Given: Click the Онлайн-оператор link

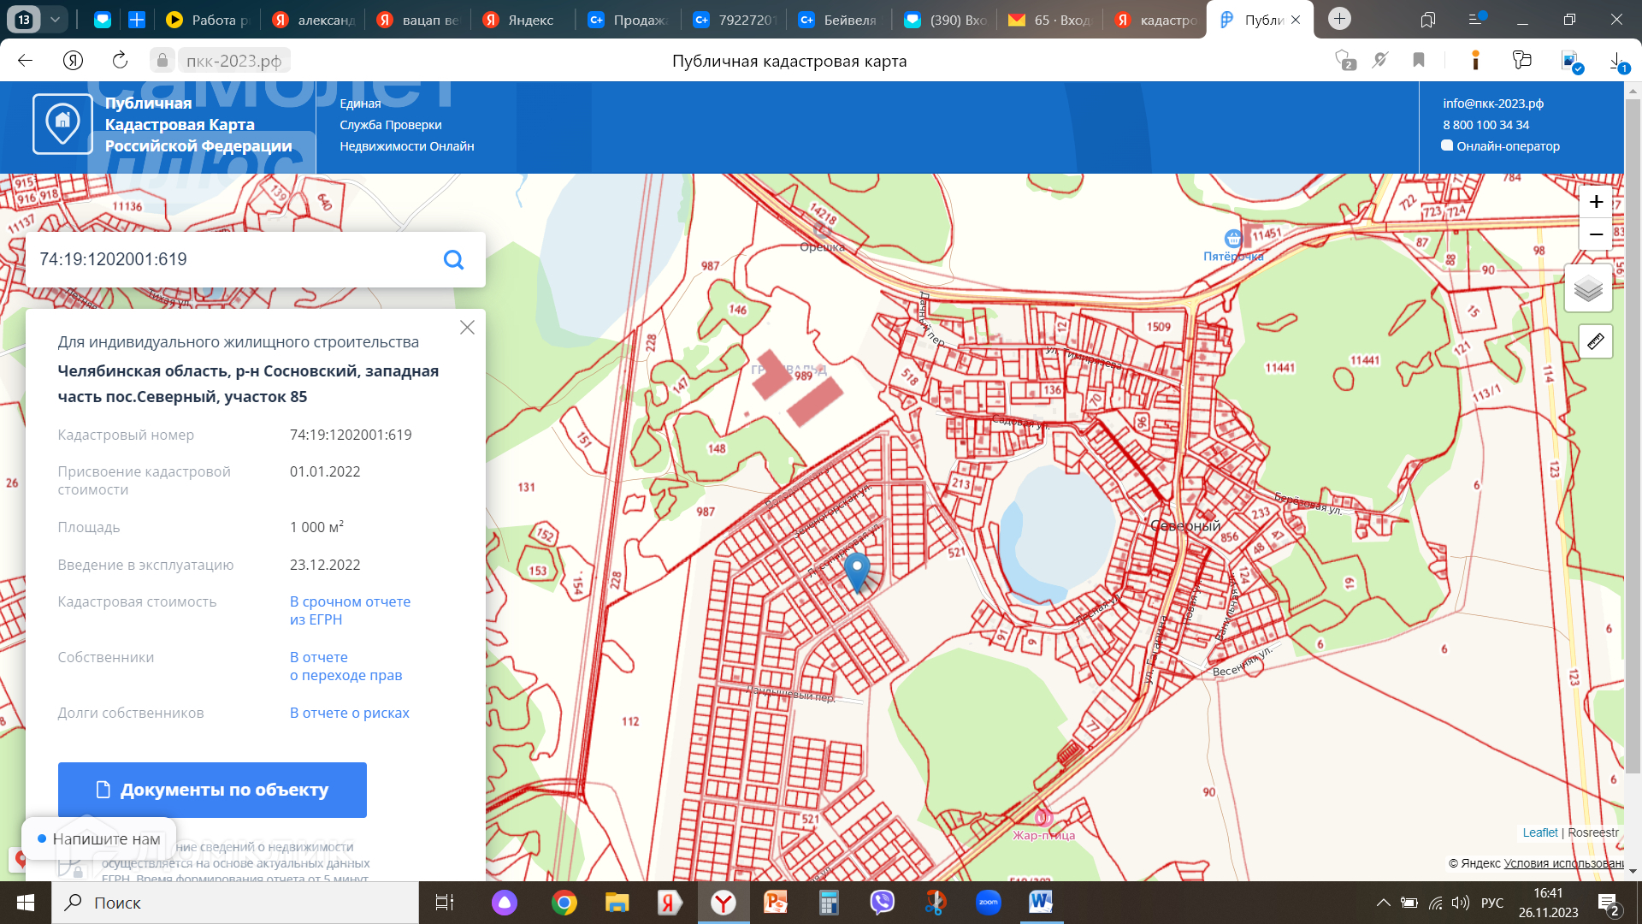Looking at the screenshot, I should pos(1507,146).
